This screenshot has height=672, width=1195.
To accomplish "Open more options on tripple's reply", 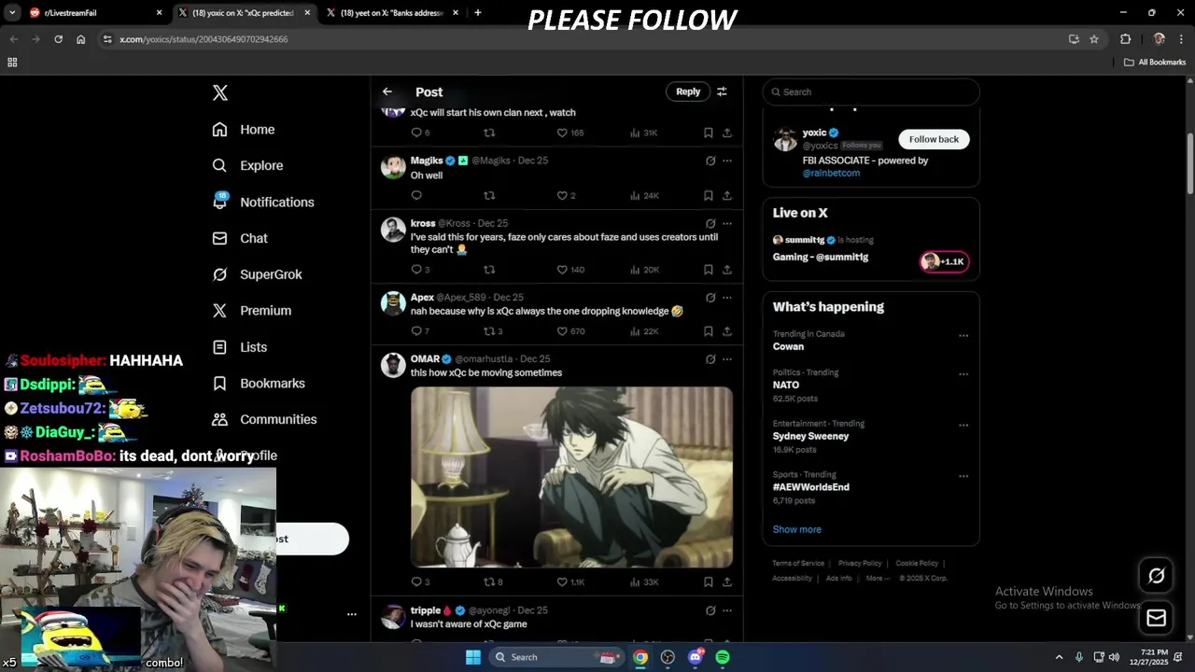I will (x=727, y=610).
